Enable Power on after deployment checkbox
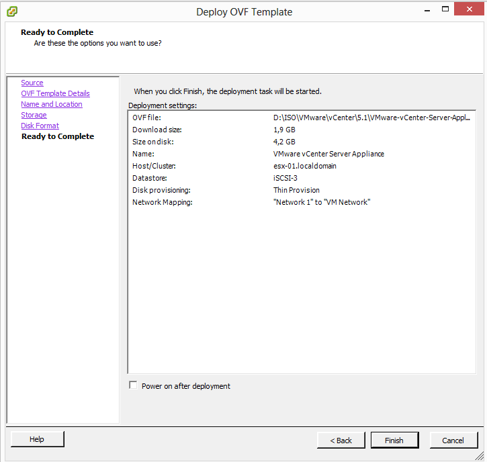This screenshot has height=462, width=487. (x=133, y=385)
